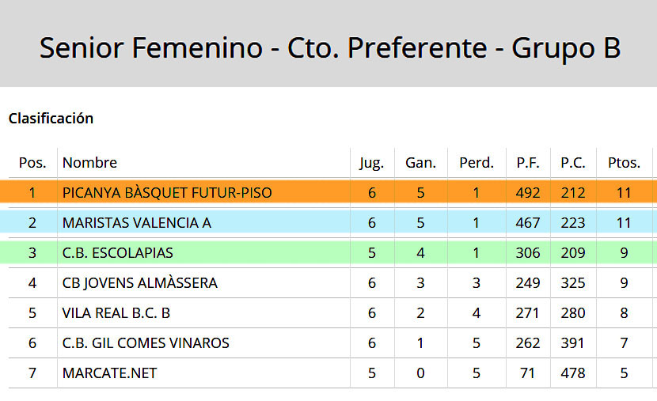Viewport: 657px width, 401px height.
Task: Click the Gan. column header
Action: [420, 162]
